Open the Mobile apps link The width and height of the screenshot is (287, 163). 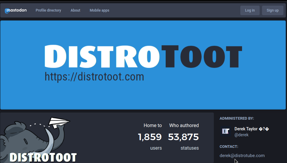click(x=99, y=10)
